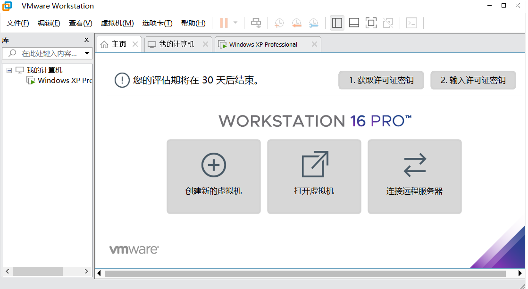Collapse the 我的计算机 tree node

(x=9, y=70)
